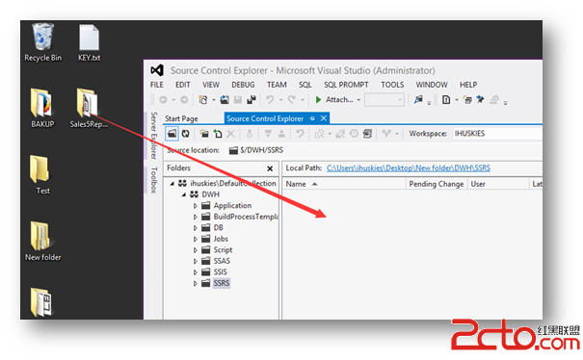Start debugging with the Attach play button
Screen dimensions: 583x360
318,99
